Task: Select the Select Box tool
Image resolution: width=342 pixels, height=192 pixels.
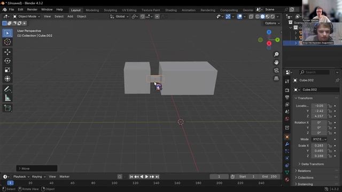Action: [x=7, y=33]
